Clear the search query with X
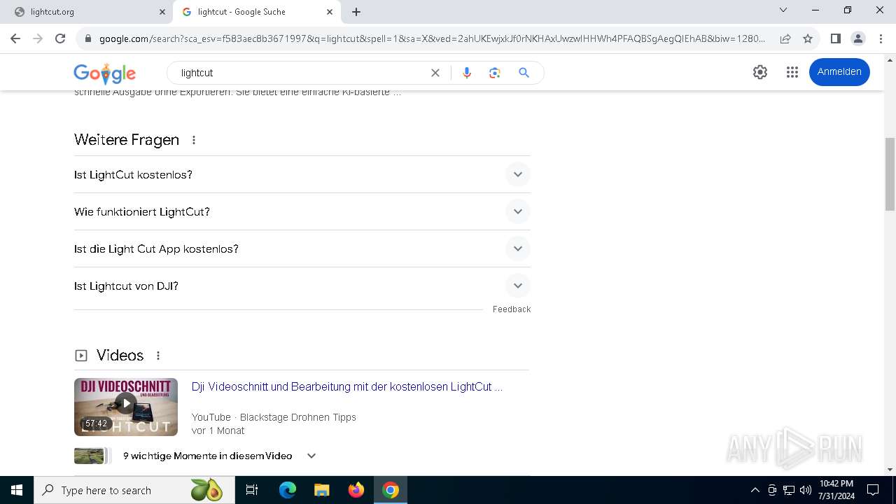This screenshot has width=896, height=504. point(435,73)
